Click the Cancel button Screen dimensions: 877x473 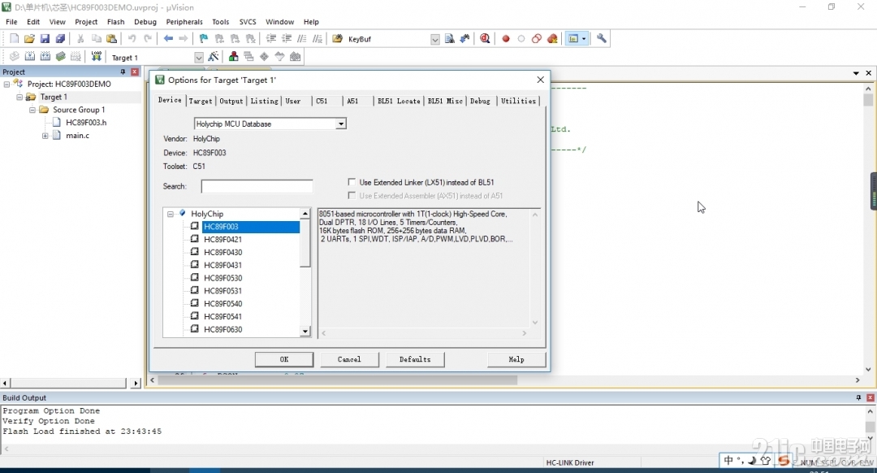349,359
